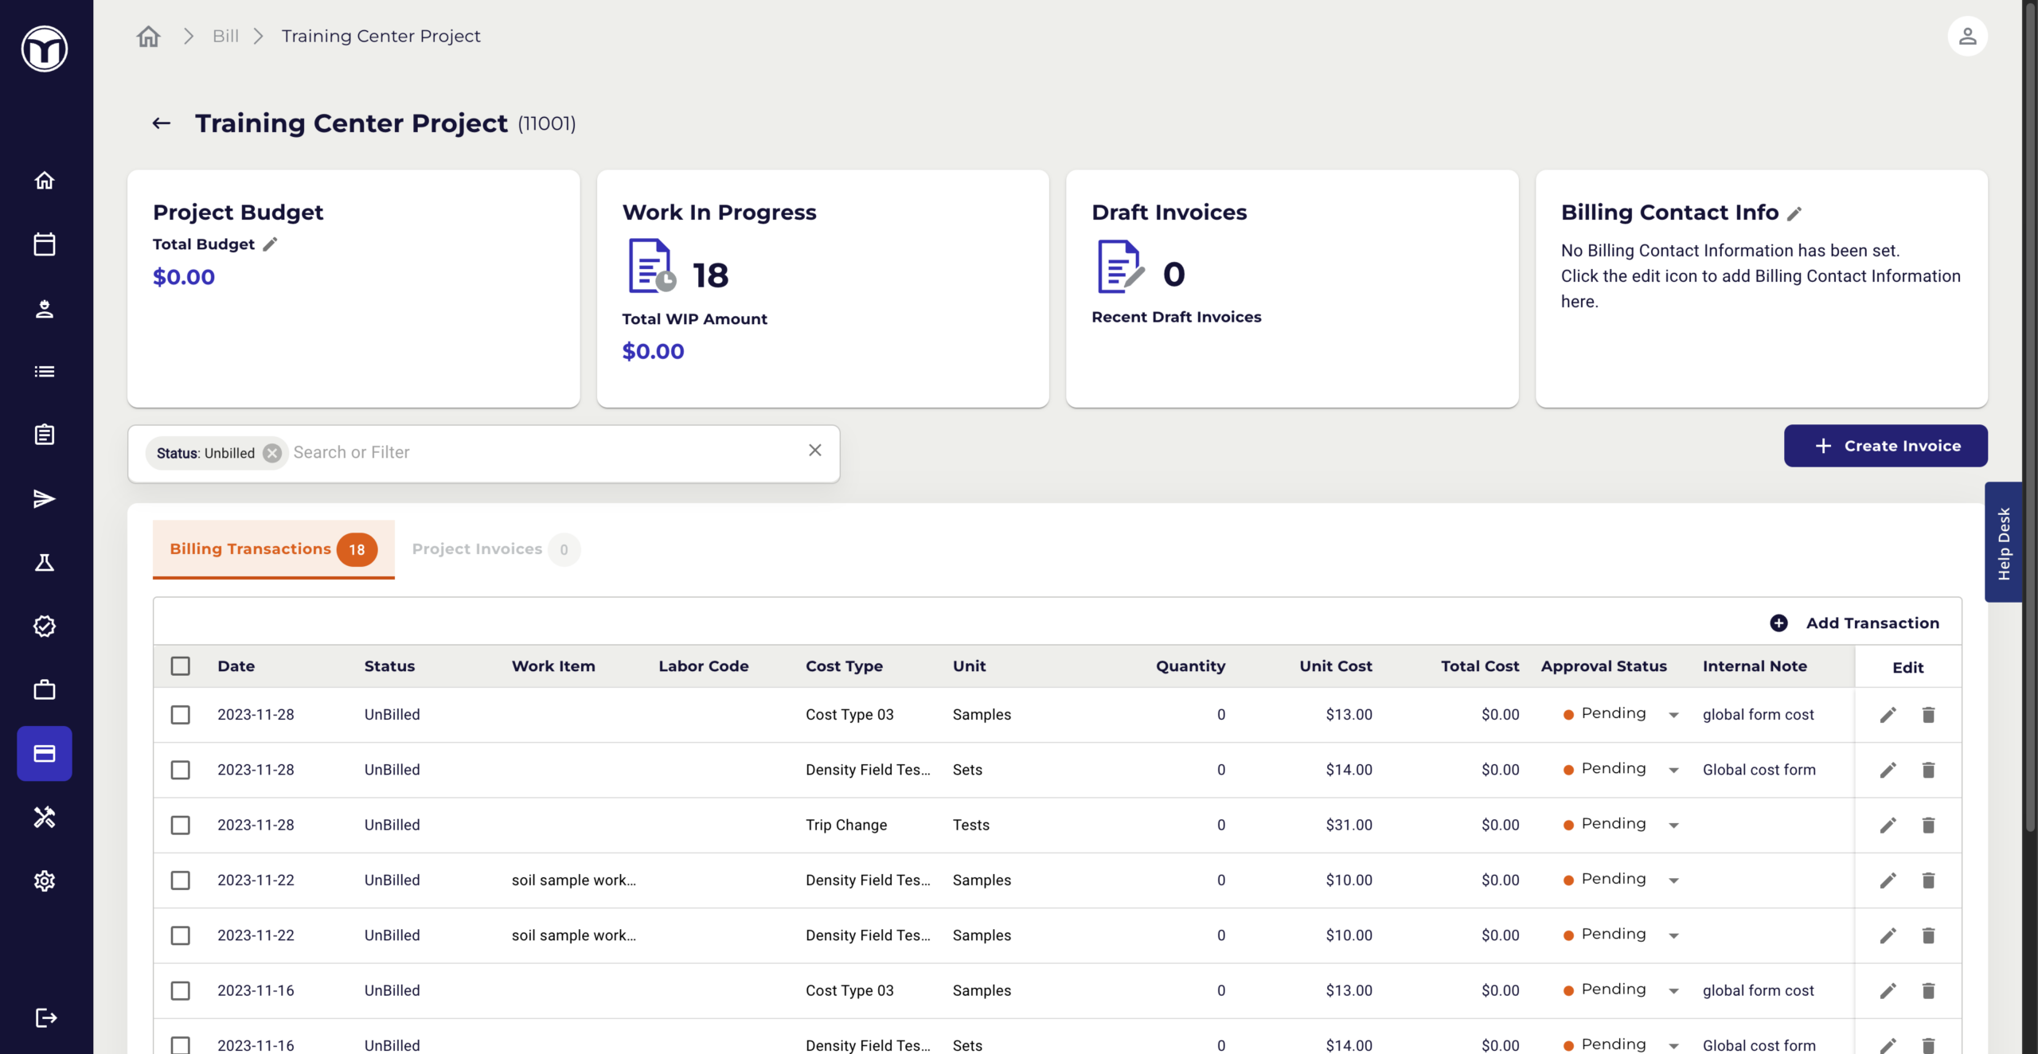
Task: Click the breadcrumb home icon
Action: [x=149, y=36]
